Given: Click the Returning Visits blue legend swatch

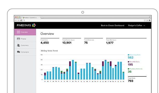Looking at the screenshot, I should pyautogui.click(x=129, y=55).
